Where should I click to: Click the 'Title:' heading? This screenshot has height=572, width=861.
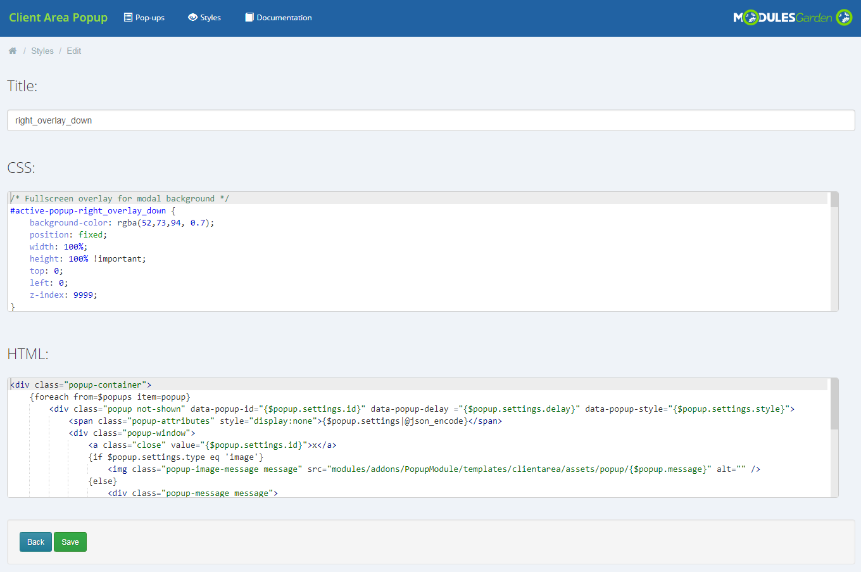click(x=22, y=86)
